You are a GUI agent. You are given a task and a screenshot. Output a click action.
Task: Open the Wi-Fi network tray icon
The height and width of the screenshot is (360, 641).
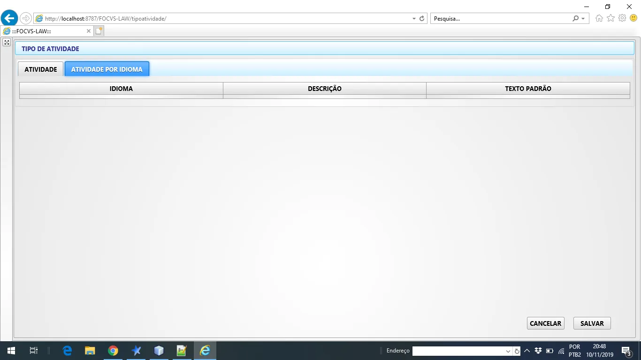[x=561, y=351]
